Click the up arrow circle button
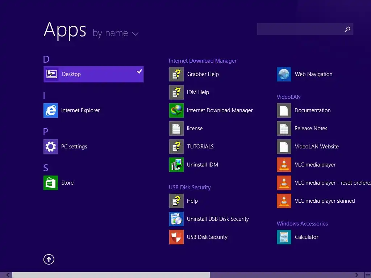This screenshot has width=371, height=278. tap(49, 259)
